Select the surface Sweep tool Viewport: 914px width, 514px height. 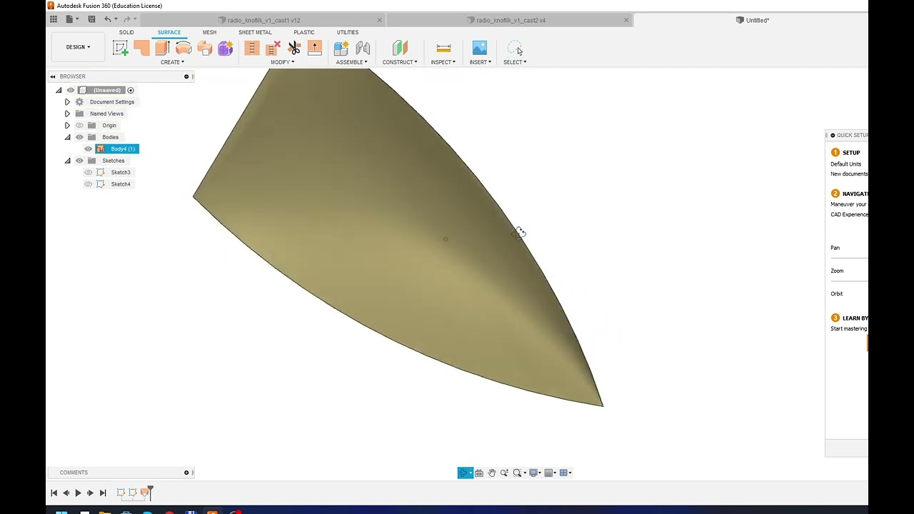[205, 48]
